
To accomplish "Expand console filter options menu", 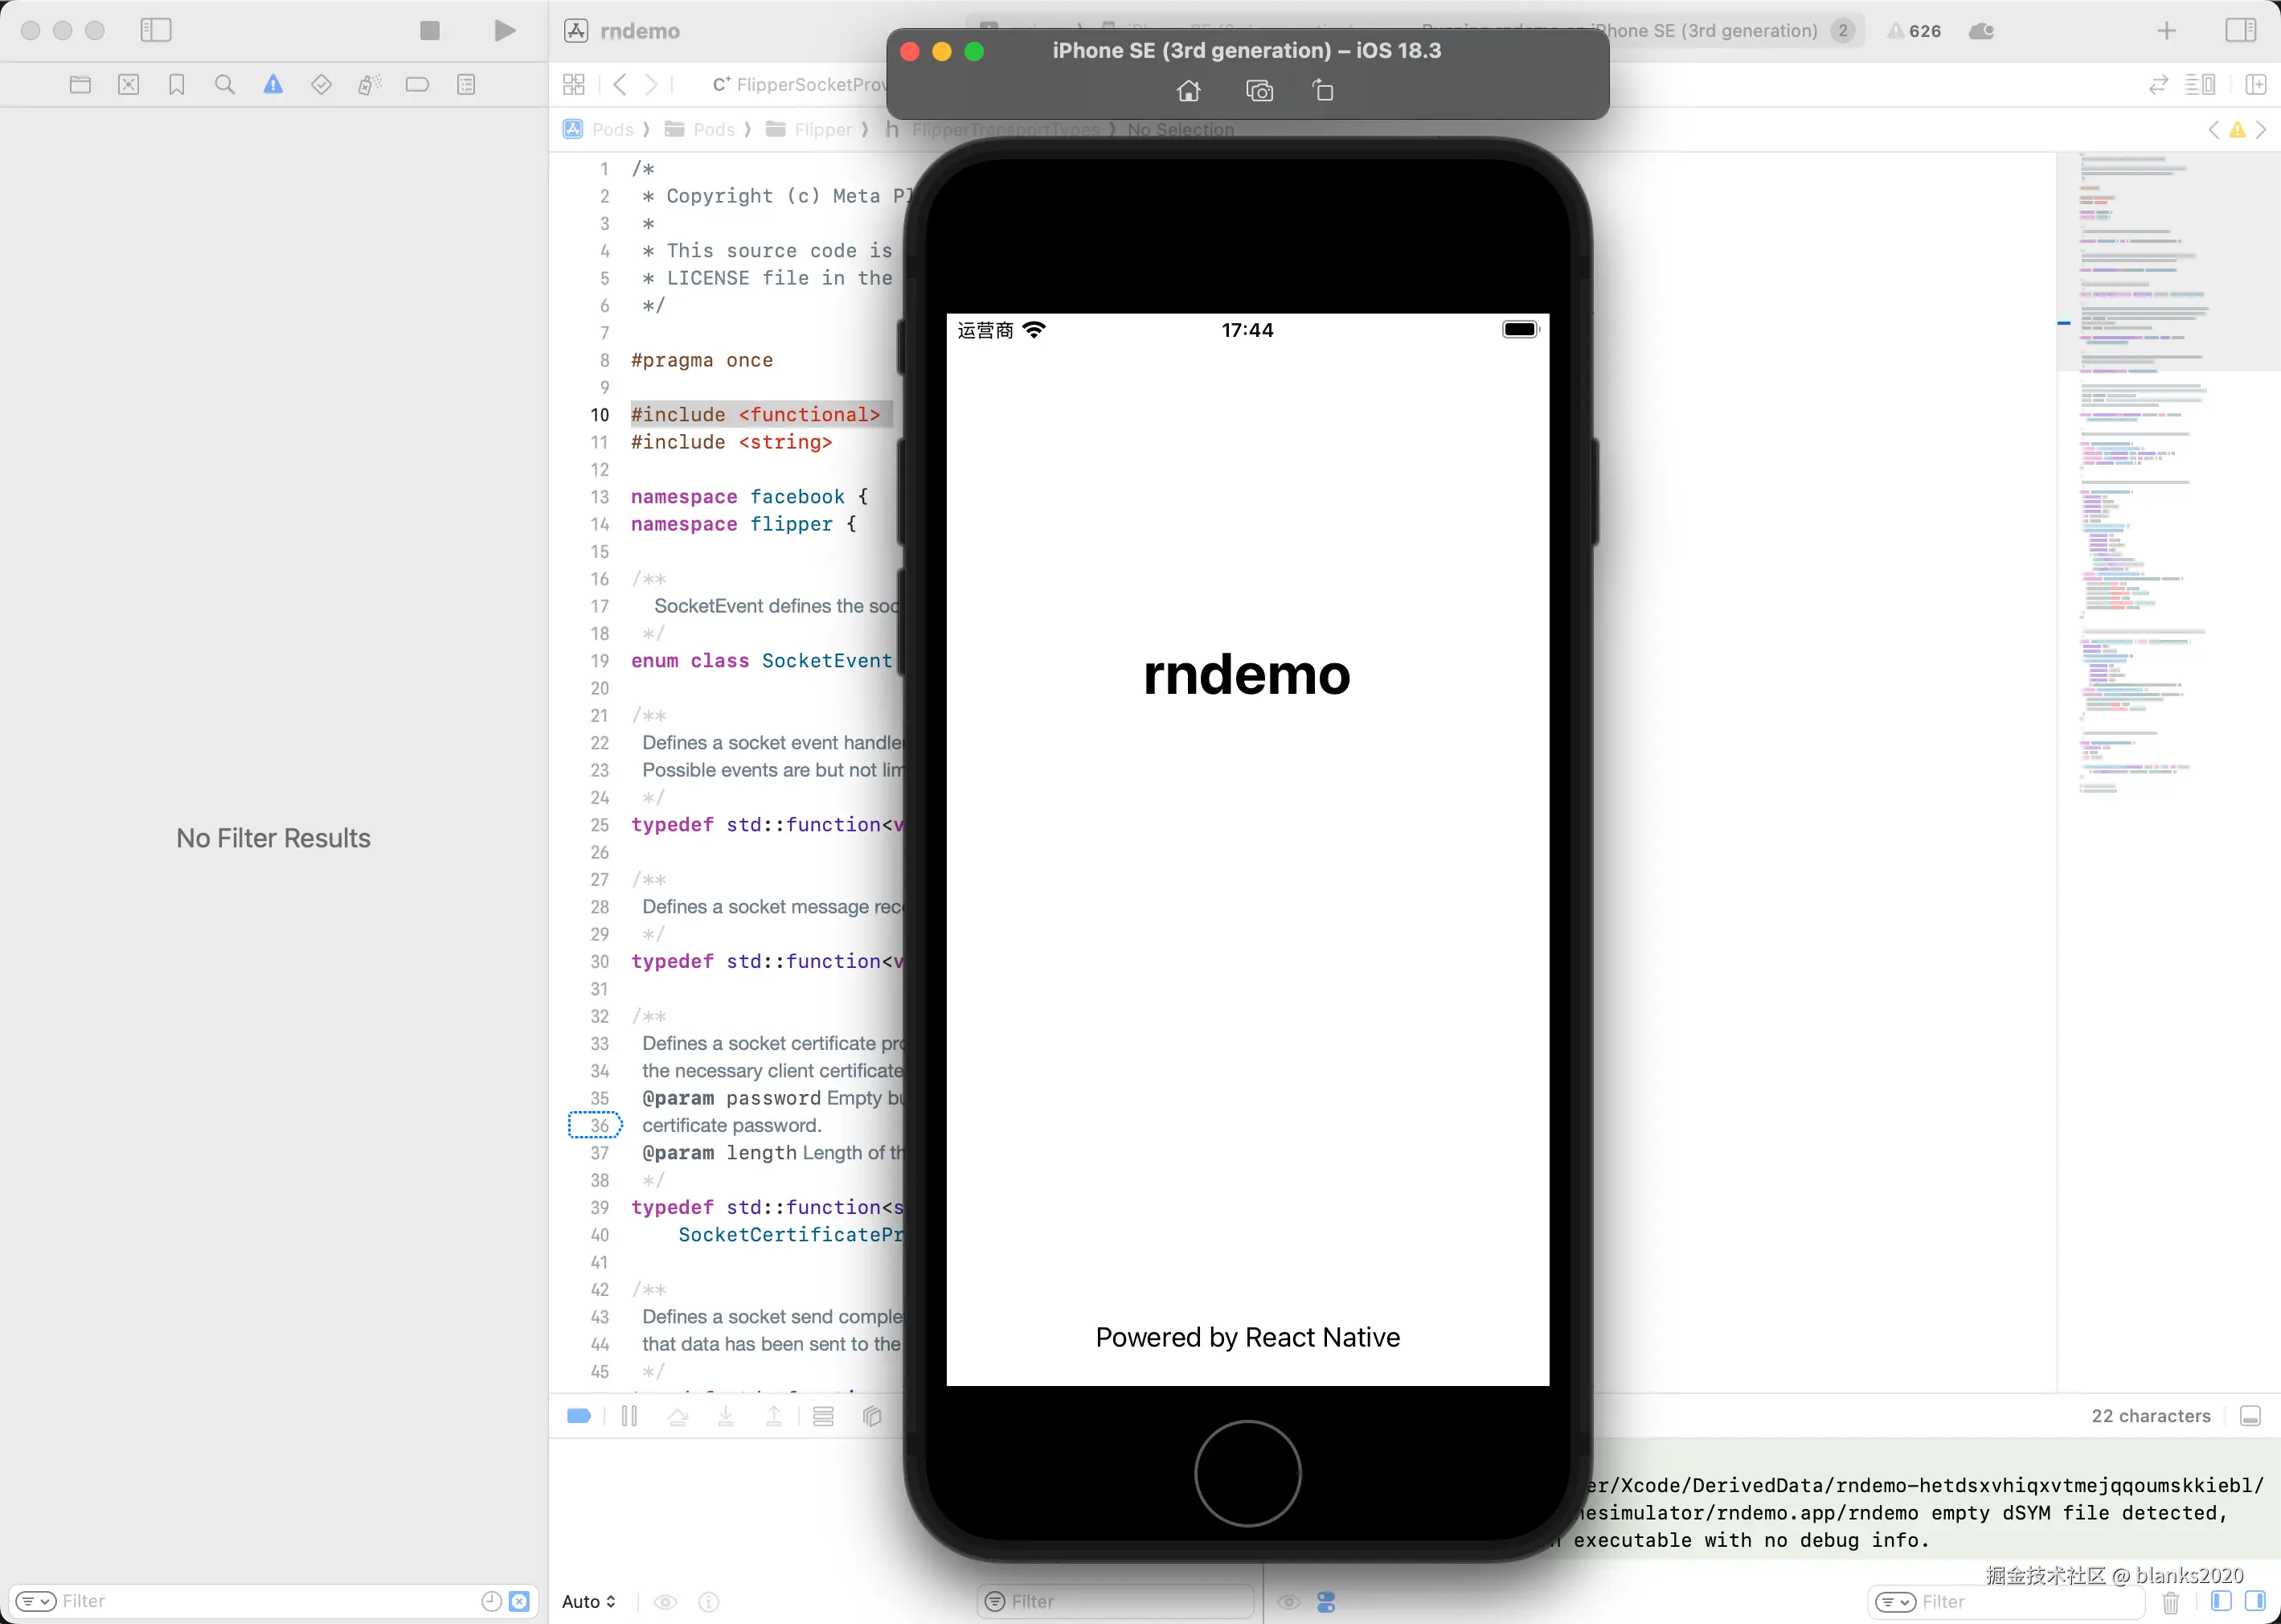I will pos(1895,1602).
